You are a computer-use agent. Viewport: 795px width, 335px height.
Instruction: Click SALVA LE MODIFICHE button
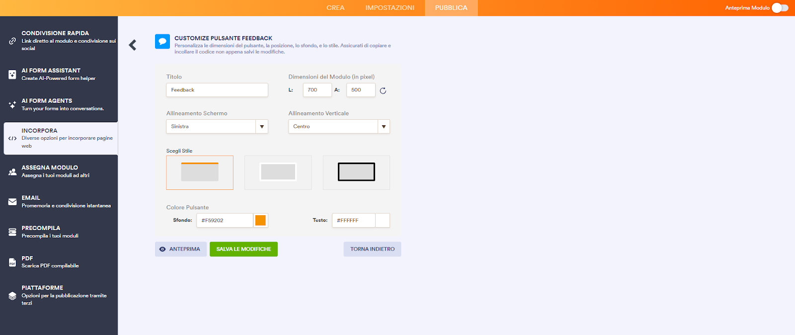(x=243, y=250)
